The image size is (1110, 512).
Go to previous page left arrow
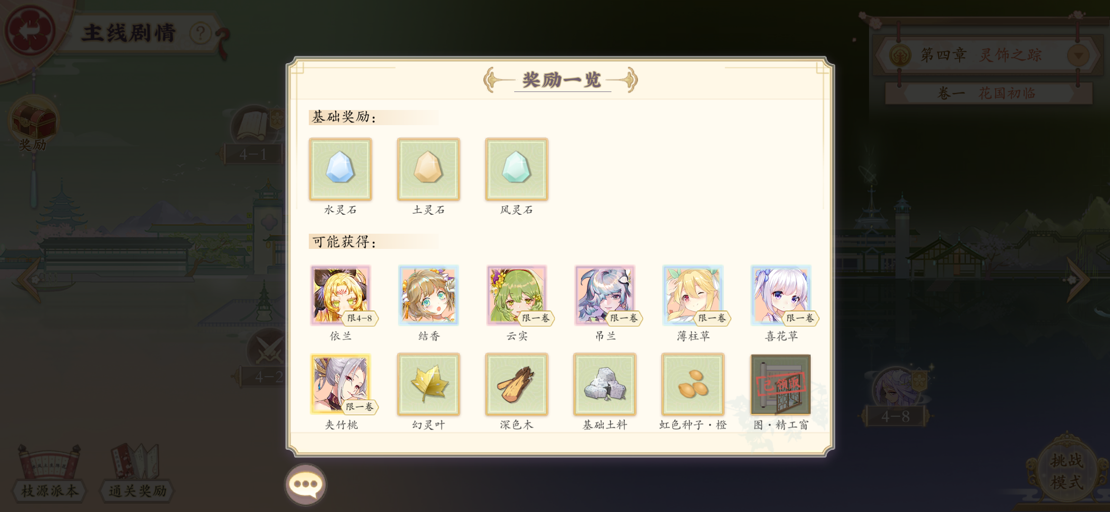pos(29,279)
